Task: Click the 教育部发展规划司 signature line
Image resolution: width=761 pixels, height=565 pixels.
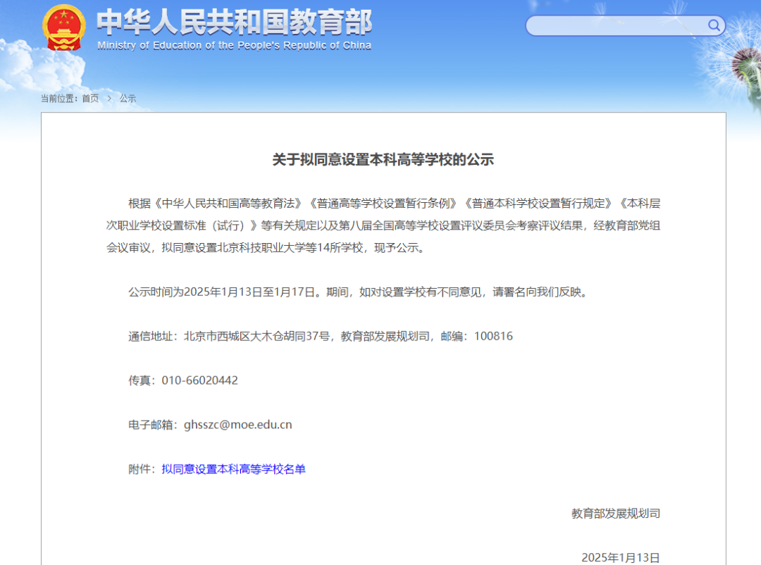Action: [x=615, y=514]
